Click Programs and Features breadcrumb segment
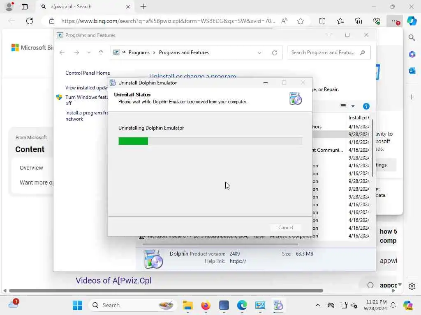 [184, 52]
